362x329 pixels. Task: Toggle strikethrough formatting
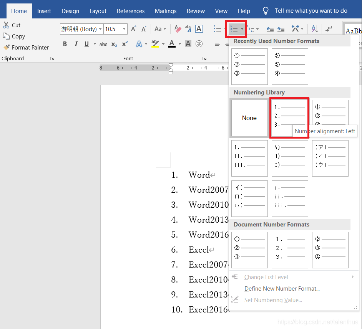tap(103, 44)
